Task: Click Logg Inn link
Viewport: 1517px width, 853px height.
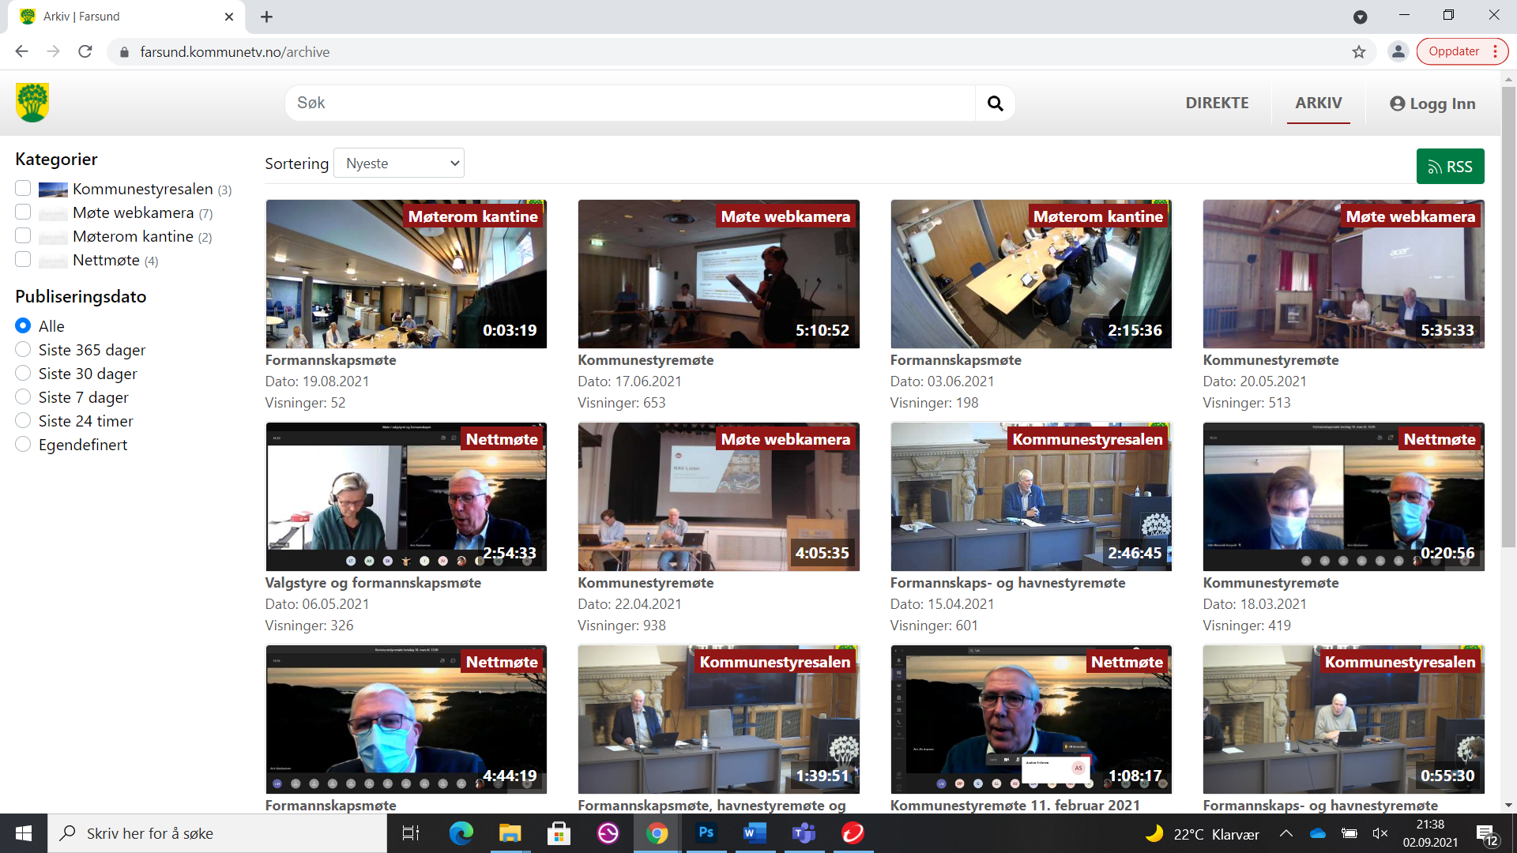Action: pyautogui.click(x=1432, y=104)
